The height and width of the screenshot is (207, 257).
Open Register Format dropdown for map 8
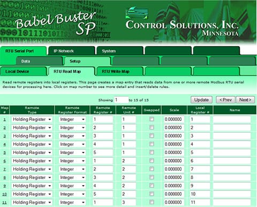[72, 178]
